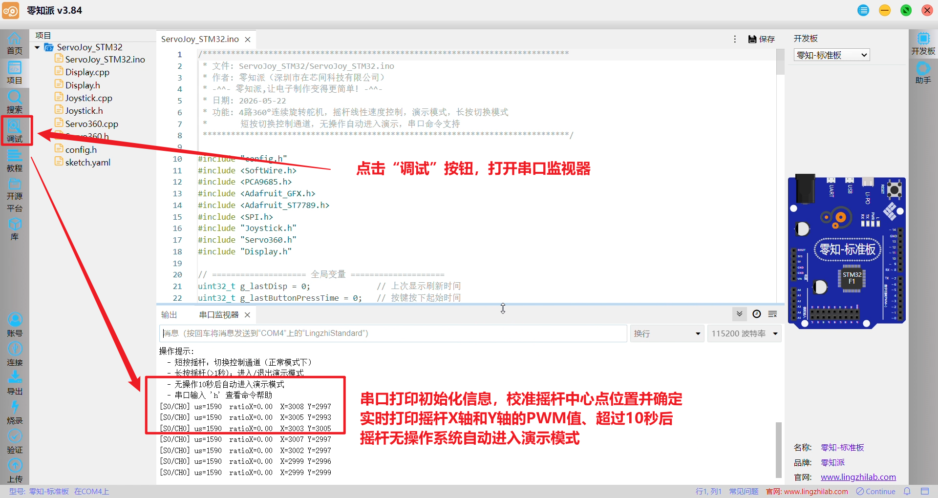The width and height of the screenshot is (938, 498).
Task: Switch to the 输出 output tab
Action: click(169, 315)
